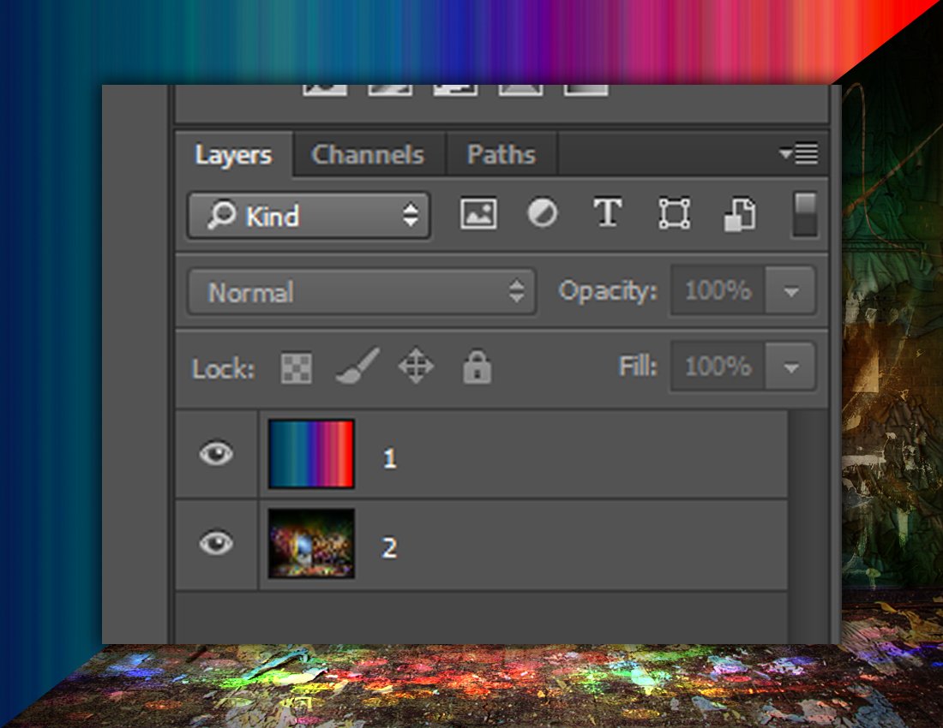Toggle layer filtering on/off switch
Screen dimensions: 943x728
click(805, 214)
